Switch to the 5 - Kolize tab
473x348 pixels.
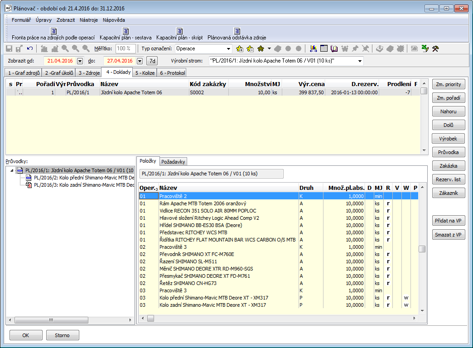[145, 73]
